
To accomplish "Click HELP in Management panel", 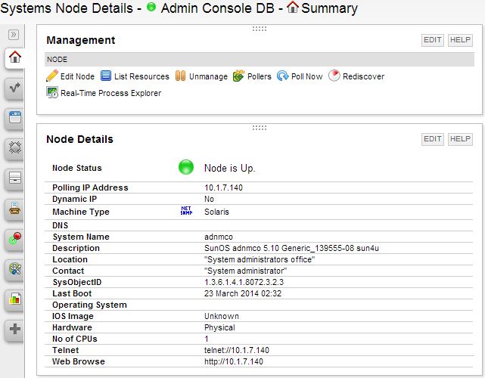I will (x=460, y=40).
